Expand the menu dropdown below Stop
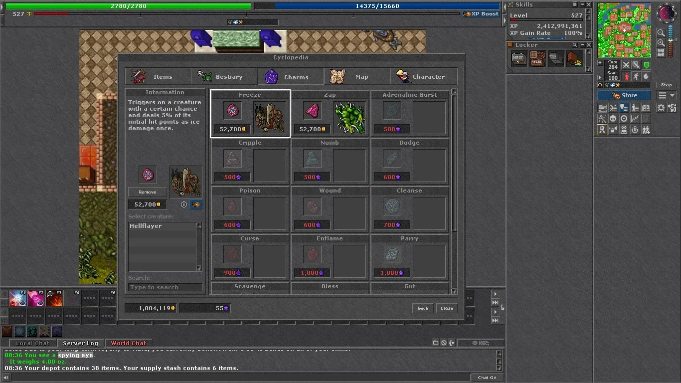This screenshot has height=383, width=681. 667,95
